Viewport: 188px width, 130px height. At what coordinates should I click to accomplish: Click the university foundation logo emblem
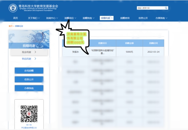[13, 7]
